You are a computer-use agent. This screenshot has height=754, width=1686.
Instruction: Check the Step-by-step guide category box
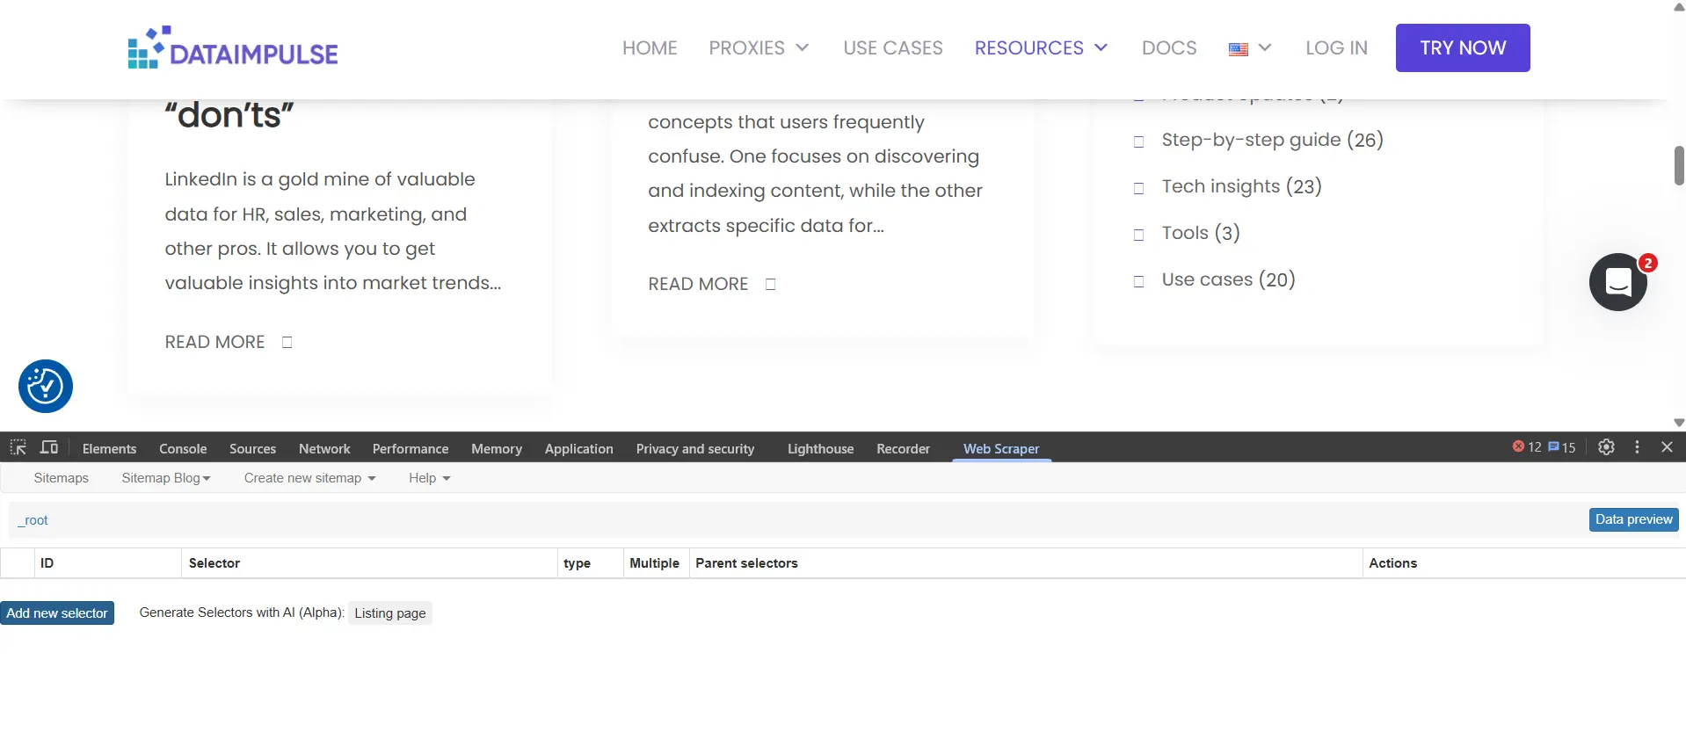1139,141
